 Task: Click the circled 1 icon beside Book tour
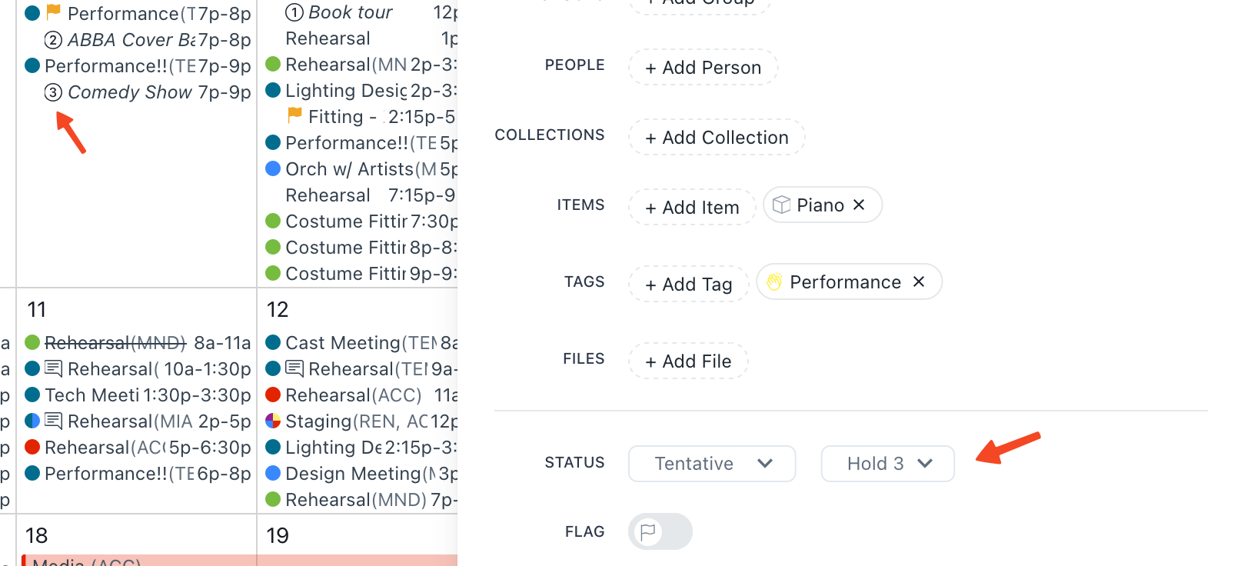[294, 12]
